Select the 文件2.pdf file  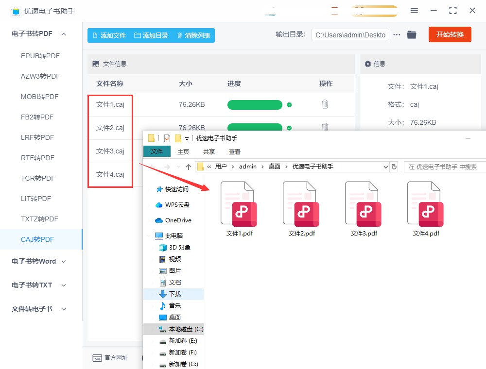(302, 209)
